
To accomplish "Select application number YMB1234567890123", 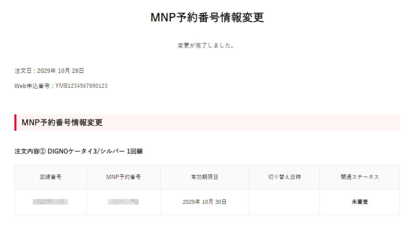I will click(82, 86).
